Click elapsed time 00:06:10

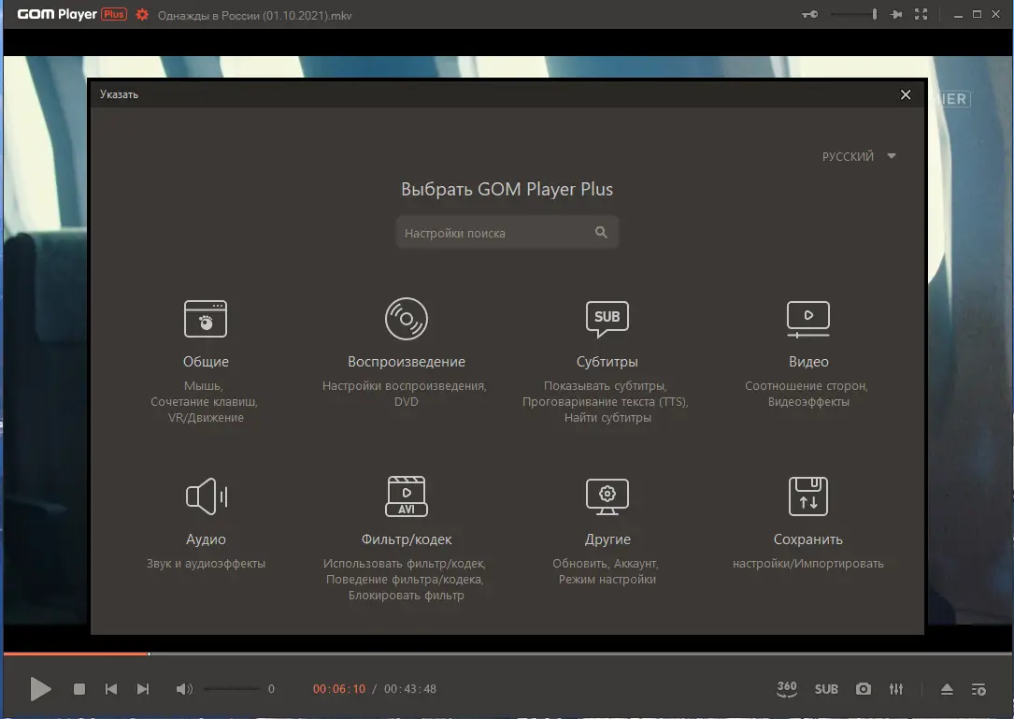coord(339,689)
